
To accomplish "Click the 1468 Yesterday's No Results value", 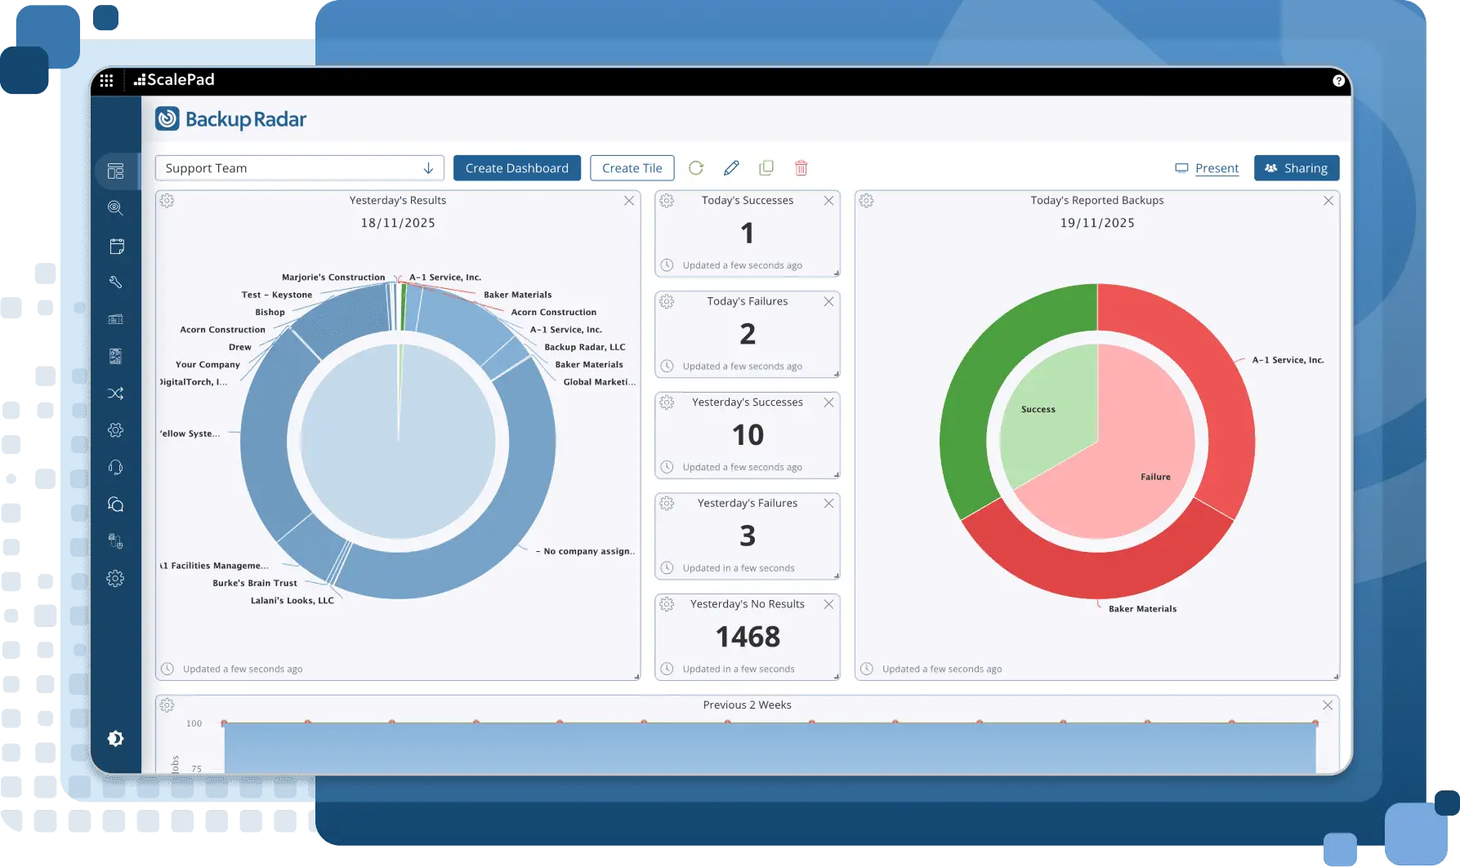I will (x=748, y=637).
